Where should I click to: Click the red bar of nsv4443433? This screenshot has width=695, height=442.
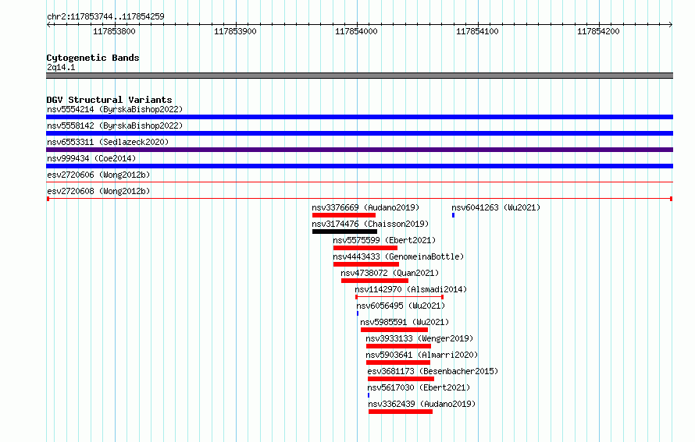click(x=366, y=264)
